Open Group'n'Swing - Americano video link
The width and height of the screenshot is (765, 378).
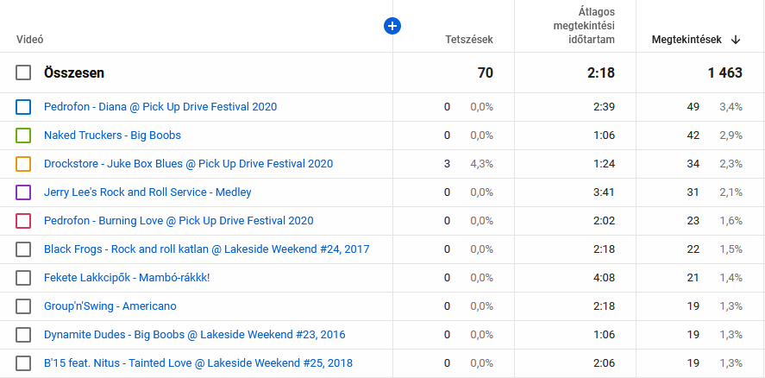[110, 306]
